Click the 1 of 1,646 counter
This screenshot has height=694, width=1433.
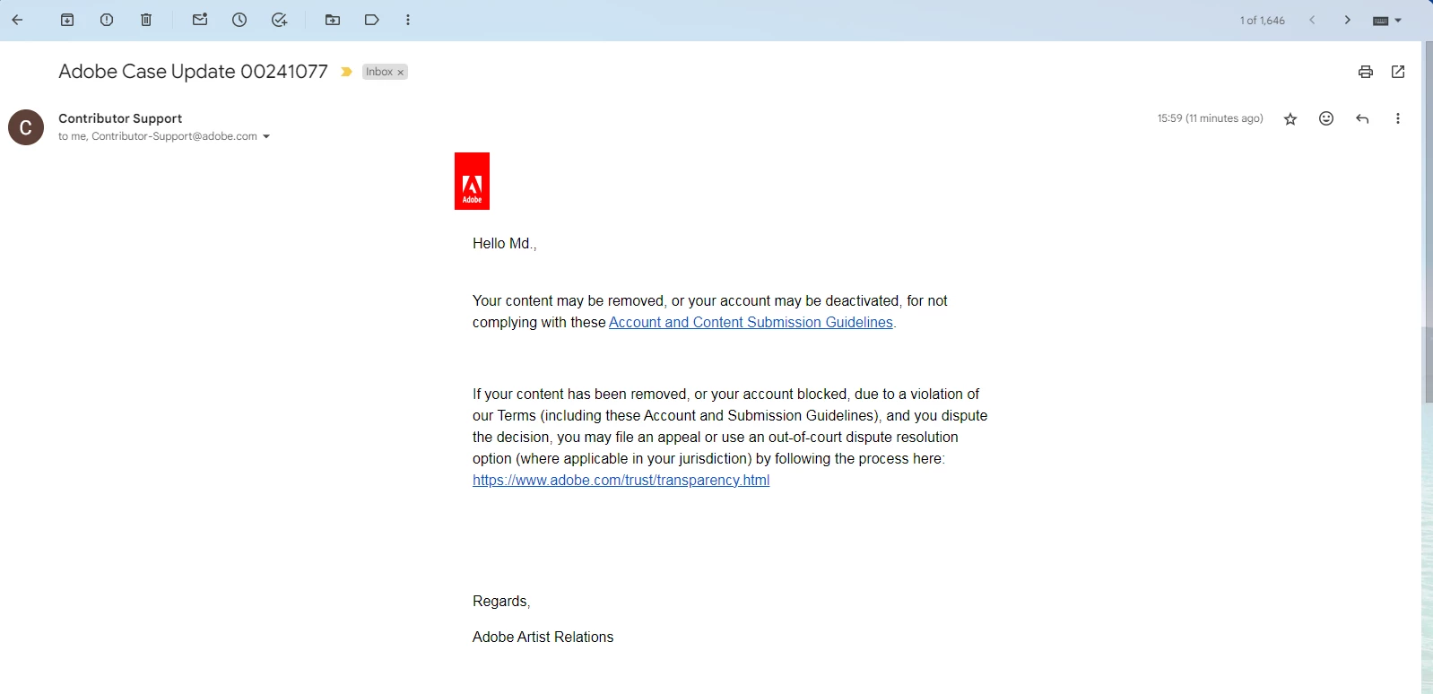pyautogui.click(x=1263, y=21)
